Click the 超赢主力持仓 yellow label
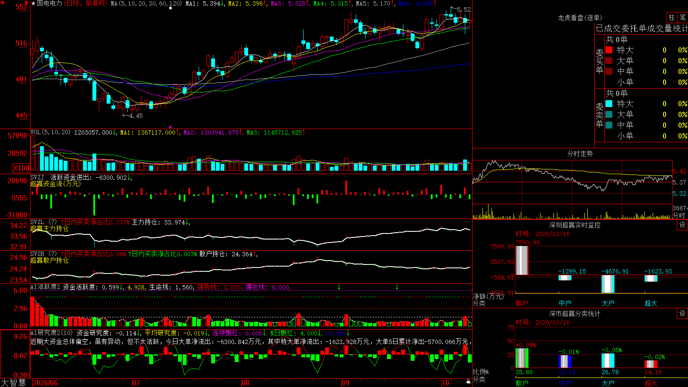Viewport: 688px width, 387px height. point(49,228)
